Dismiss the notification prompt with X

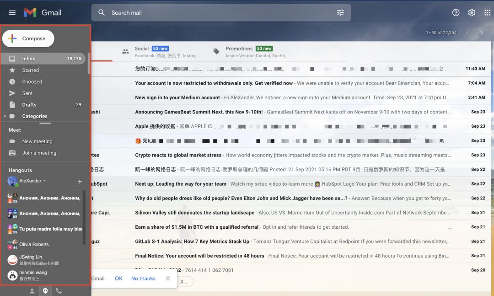(x=168, y=278)
